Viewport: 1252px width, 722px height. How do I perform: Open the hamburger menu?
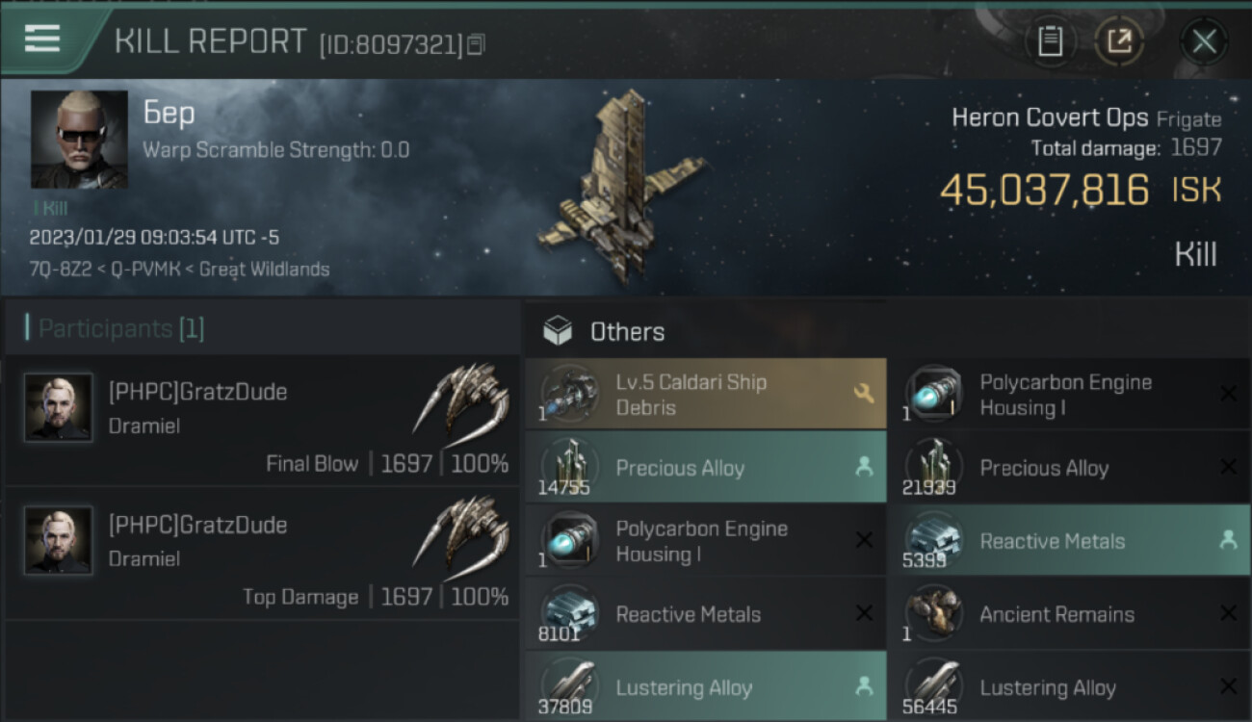click(42, 39)
